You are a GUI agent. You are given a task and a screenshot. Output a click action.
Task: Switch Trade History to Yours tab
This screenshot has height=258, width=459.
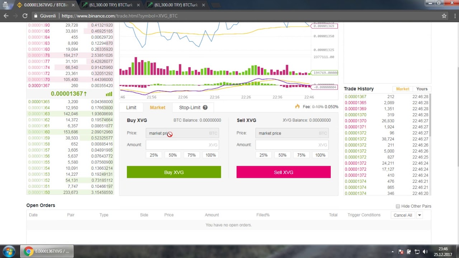422,89
